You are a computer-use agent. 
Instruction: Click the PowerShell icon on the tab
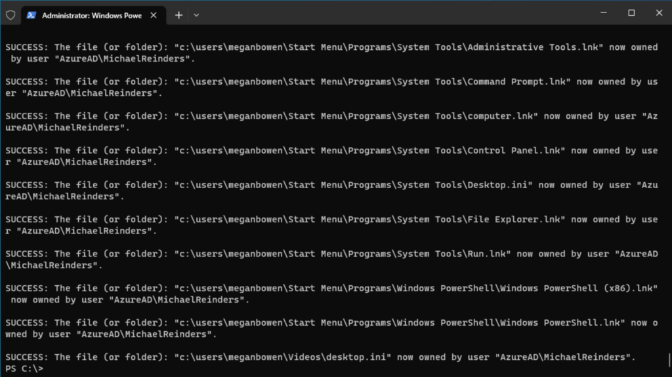pos(31,16)
